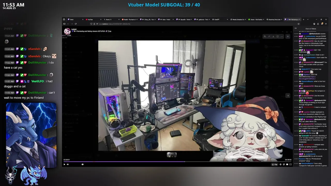The image size is (331, 186).
Task: Close the image viewer with X
Action: pos(288,36)
